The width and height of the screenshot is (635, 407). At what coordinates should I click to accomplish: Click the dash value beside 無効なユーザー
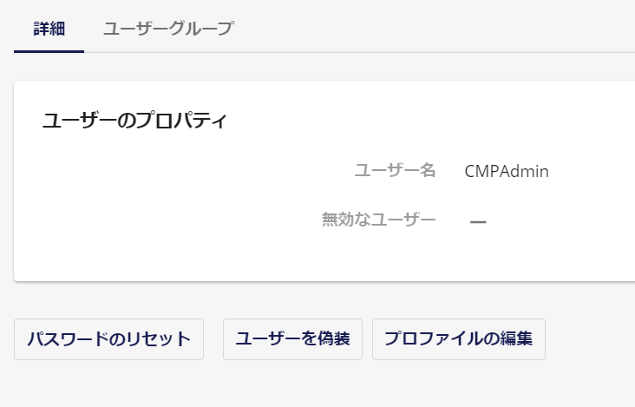coord(478,222)
